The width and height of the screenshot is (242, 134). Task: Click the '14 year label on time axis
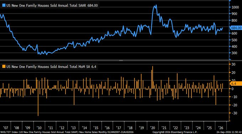pyautogui.click(x=84, y=128)
